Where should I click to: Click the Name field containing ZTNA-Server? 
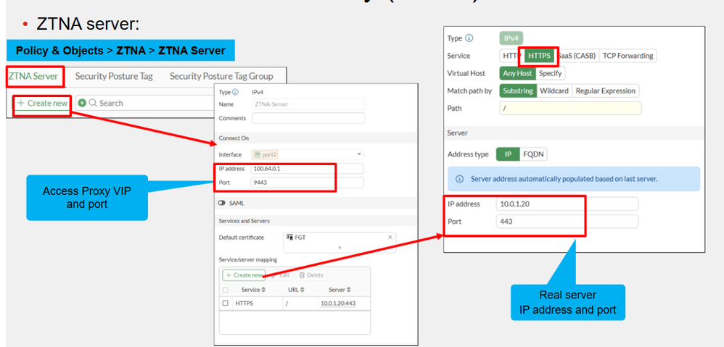click(x=308, y=104)
